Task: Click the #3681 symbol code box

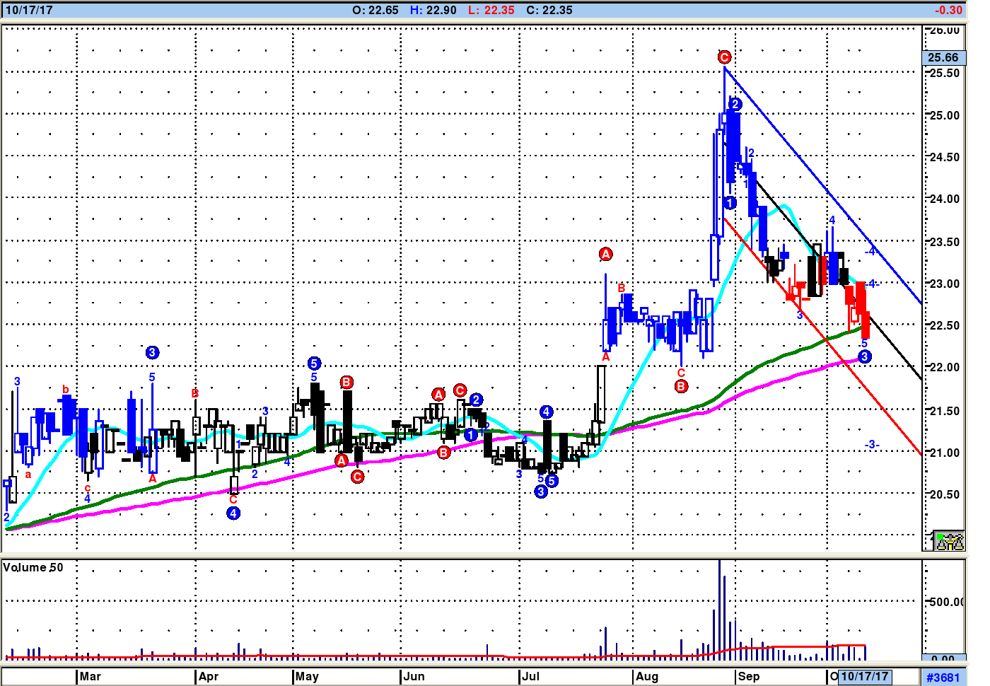Action: pos(943,678)
